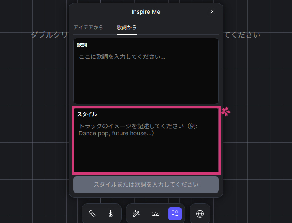Select the 歌詞から tab
The image size is (292, 223).
pos(127,28)
